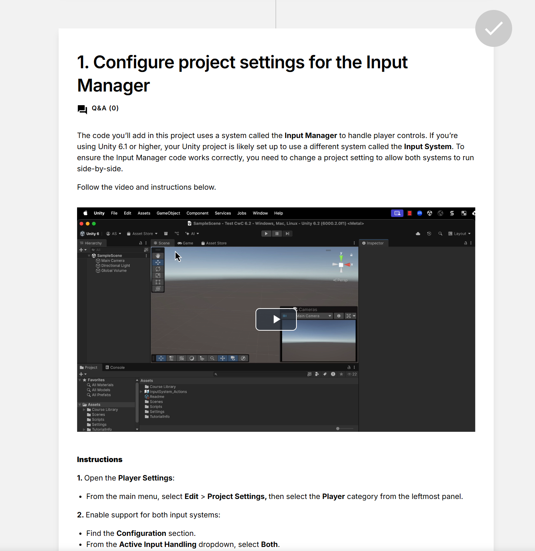Play the tutorial video with the large play button
Screen dimensions: 535x551
pyautogui.click(x=276, y=319)
